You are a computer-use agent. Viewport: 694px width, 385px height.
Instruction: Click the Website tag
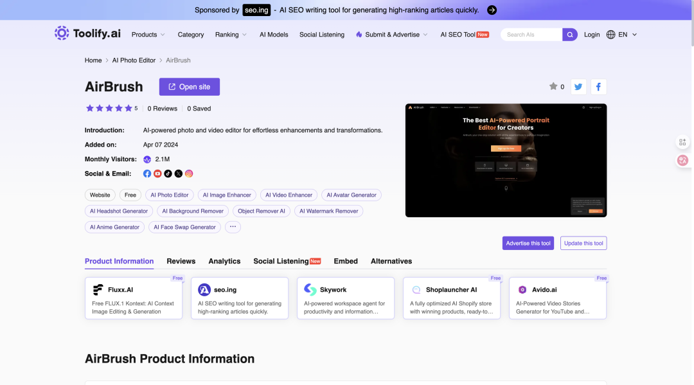pyautogui.click(x=100, y=195)
